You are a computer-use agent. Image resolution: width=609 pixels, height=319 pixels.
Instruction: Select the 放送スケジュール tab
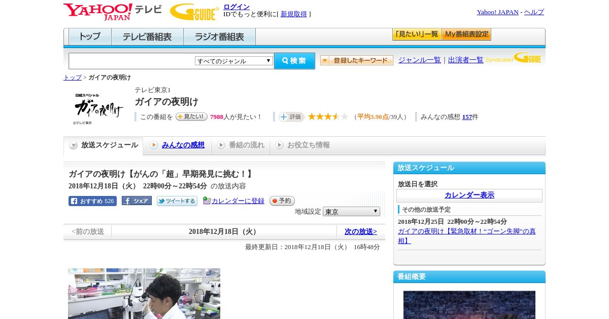click(x=104, y=145)
